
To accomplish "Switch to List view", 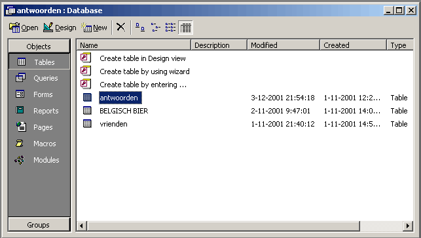I will click(170, 27).
